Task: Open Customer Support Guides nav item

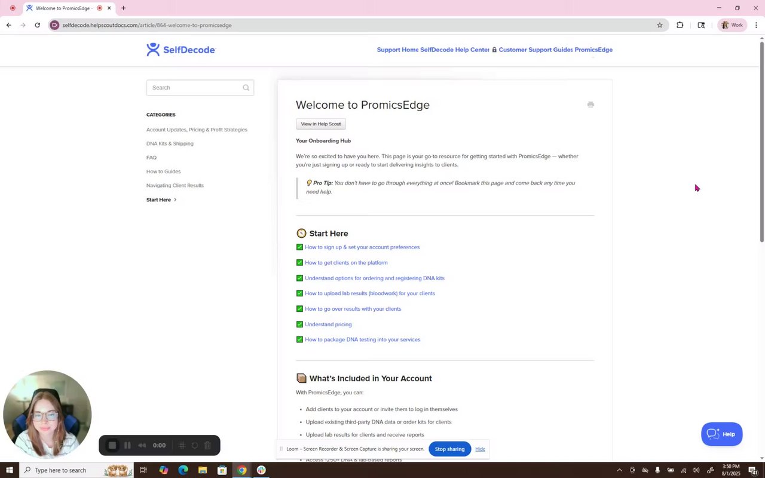Action: pos(532,50)
